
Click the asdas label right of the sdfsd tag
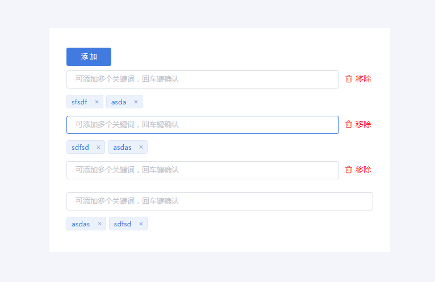[122, 148]
